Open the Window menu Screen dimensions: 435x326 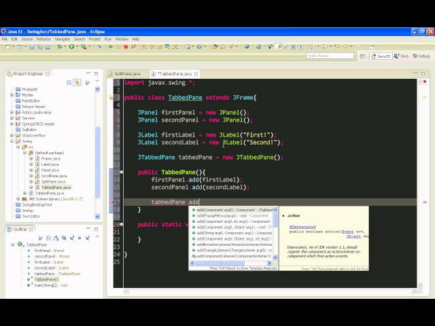pos(122,39)
